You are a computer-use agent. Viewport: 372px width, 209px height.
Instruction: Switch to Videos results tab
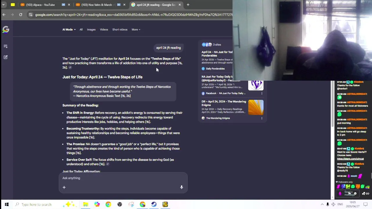pyautogui.click(x=104, y=30)
